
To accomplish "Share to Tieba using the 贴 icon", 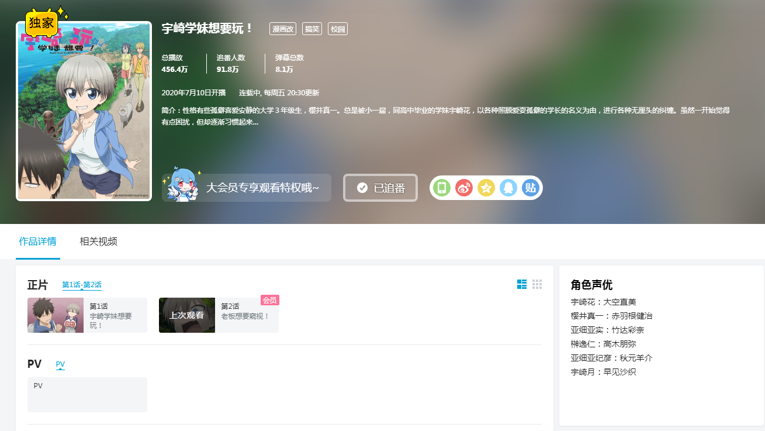I will 530,188.
